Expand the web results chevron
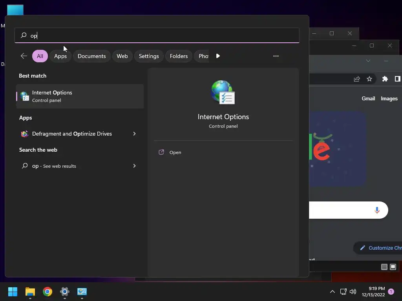This screenshot has width=402, height=301. pyautogui.click(x=134, y=166)
